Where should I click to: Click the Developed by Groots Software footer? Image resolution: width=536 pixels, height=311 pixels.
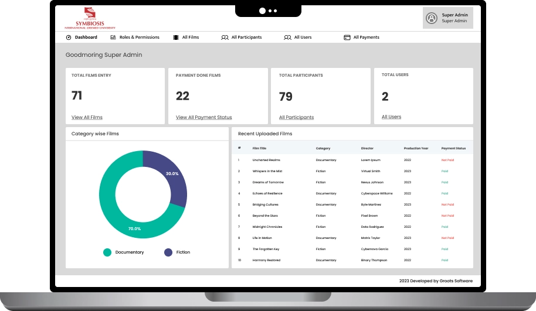(x=436, y=281)
